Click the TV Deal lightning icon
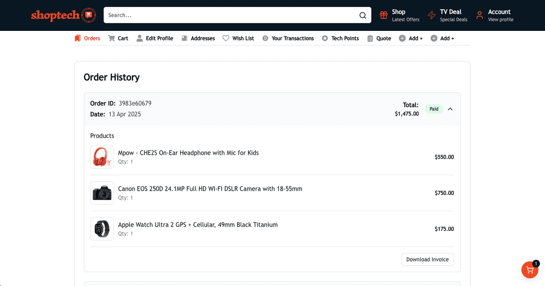The image size is (545, 286). point(431,15)
